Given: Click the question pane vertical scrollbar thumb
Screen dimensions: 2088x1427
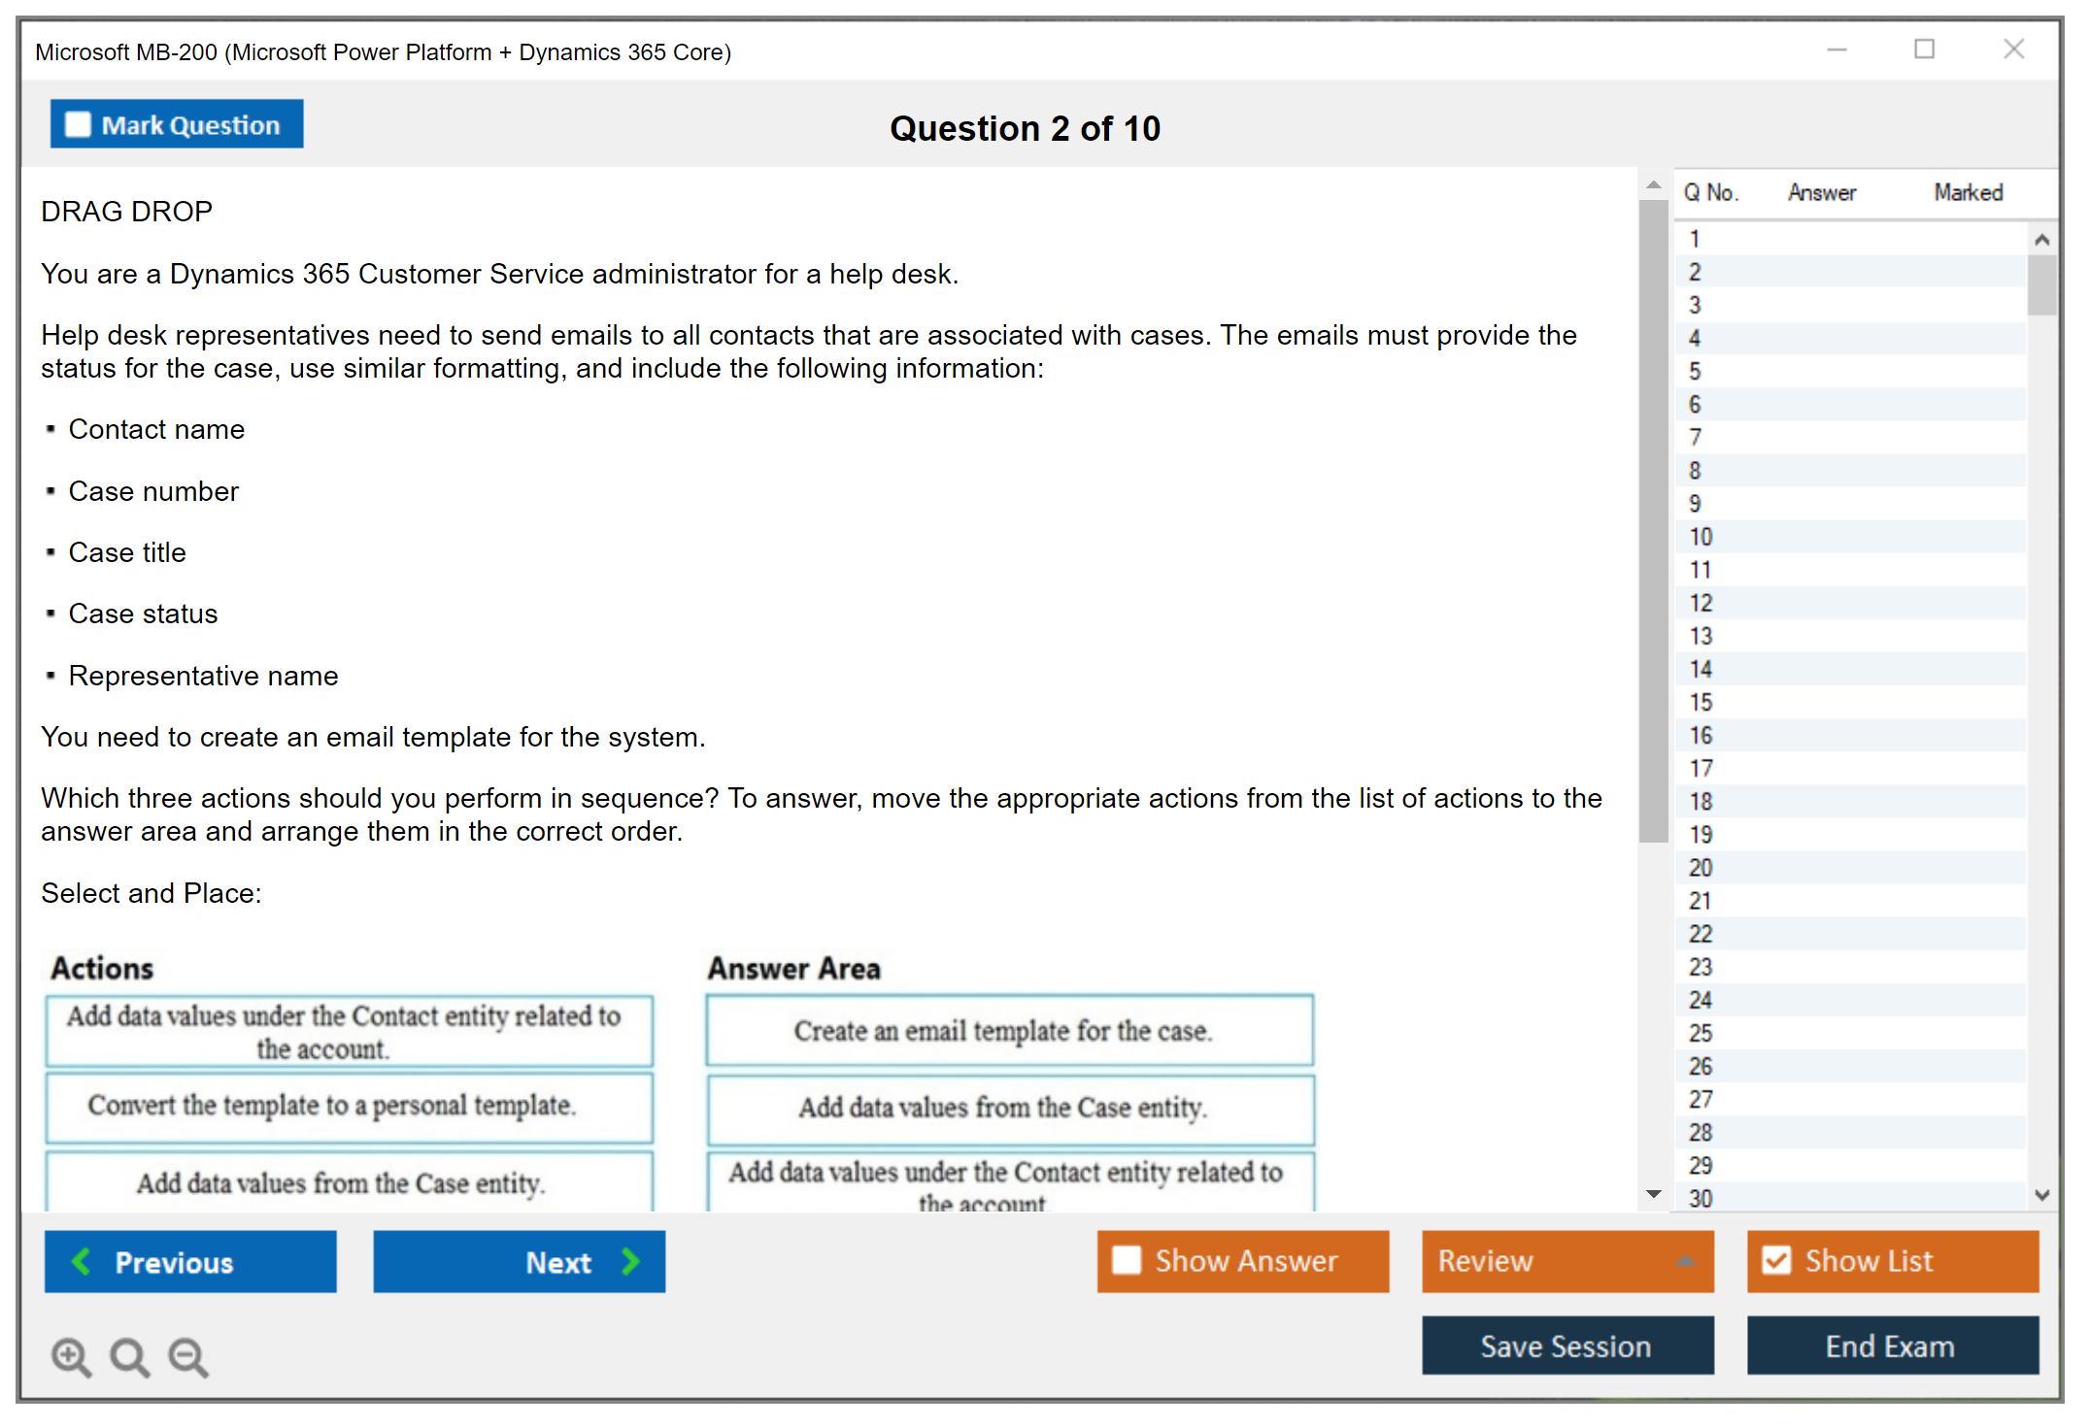Looking at the screenshot, I should pyautogui.click(x=1653, y=519).
